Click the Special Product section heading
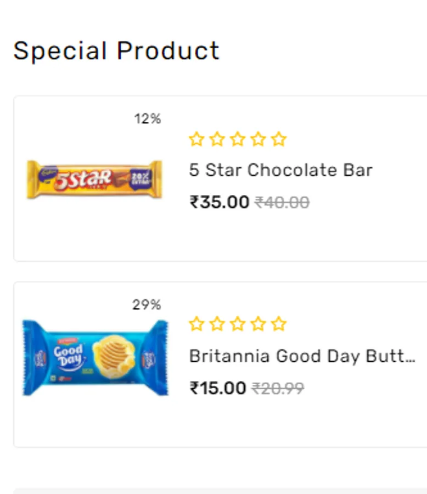Screen dimensions: 427x494 (116, 51)
